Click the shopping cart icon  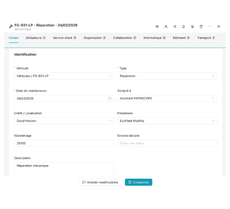click(192, 26)
